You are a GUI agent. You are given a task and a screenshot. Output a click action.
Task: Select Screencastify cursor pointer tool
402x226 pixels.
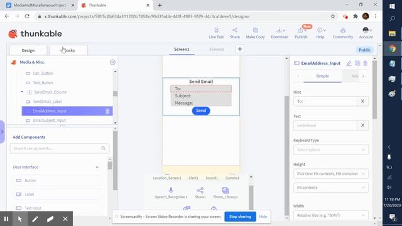coord(19,219)
